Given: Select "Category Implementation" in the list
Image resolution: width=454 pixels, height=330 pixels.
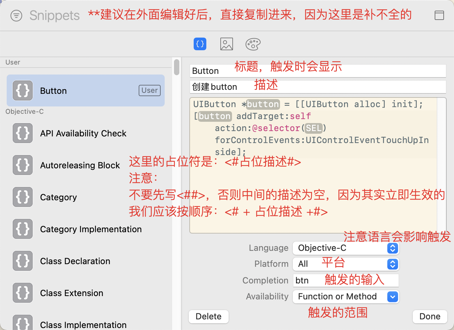Looking at the screenshot, I should coord(91,229).
